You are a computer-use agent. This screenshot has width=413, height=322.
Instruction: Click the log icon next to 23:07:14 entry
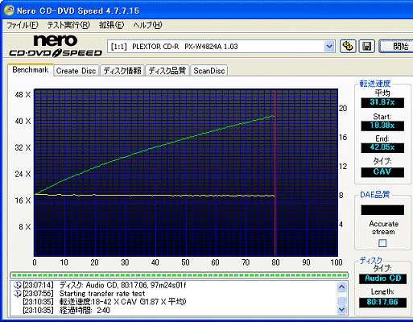(18, 285)
